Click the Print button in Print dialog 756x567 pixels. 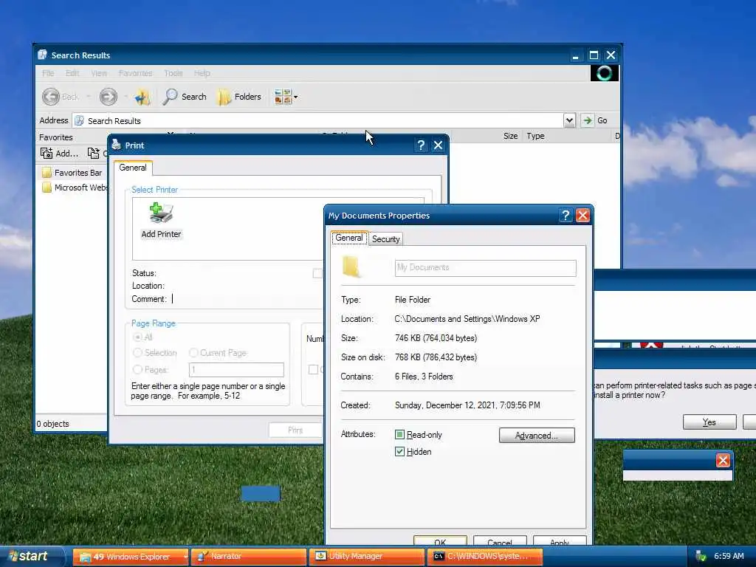pyautogui.click(x=295, y=430)
